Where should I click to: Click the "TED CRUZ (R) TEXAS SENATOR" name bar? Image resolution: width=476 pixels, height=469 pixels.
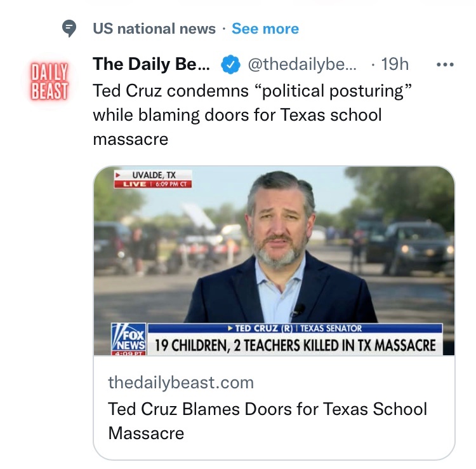coord(295,329)
